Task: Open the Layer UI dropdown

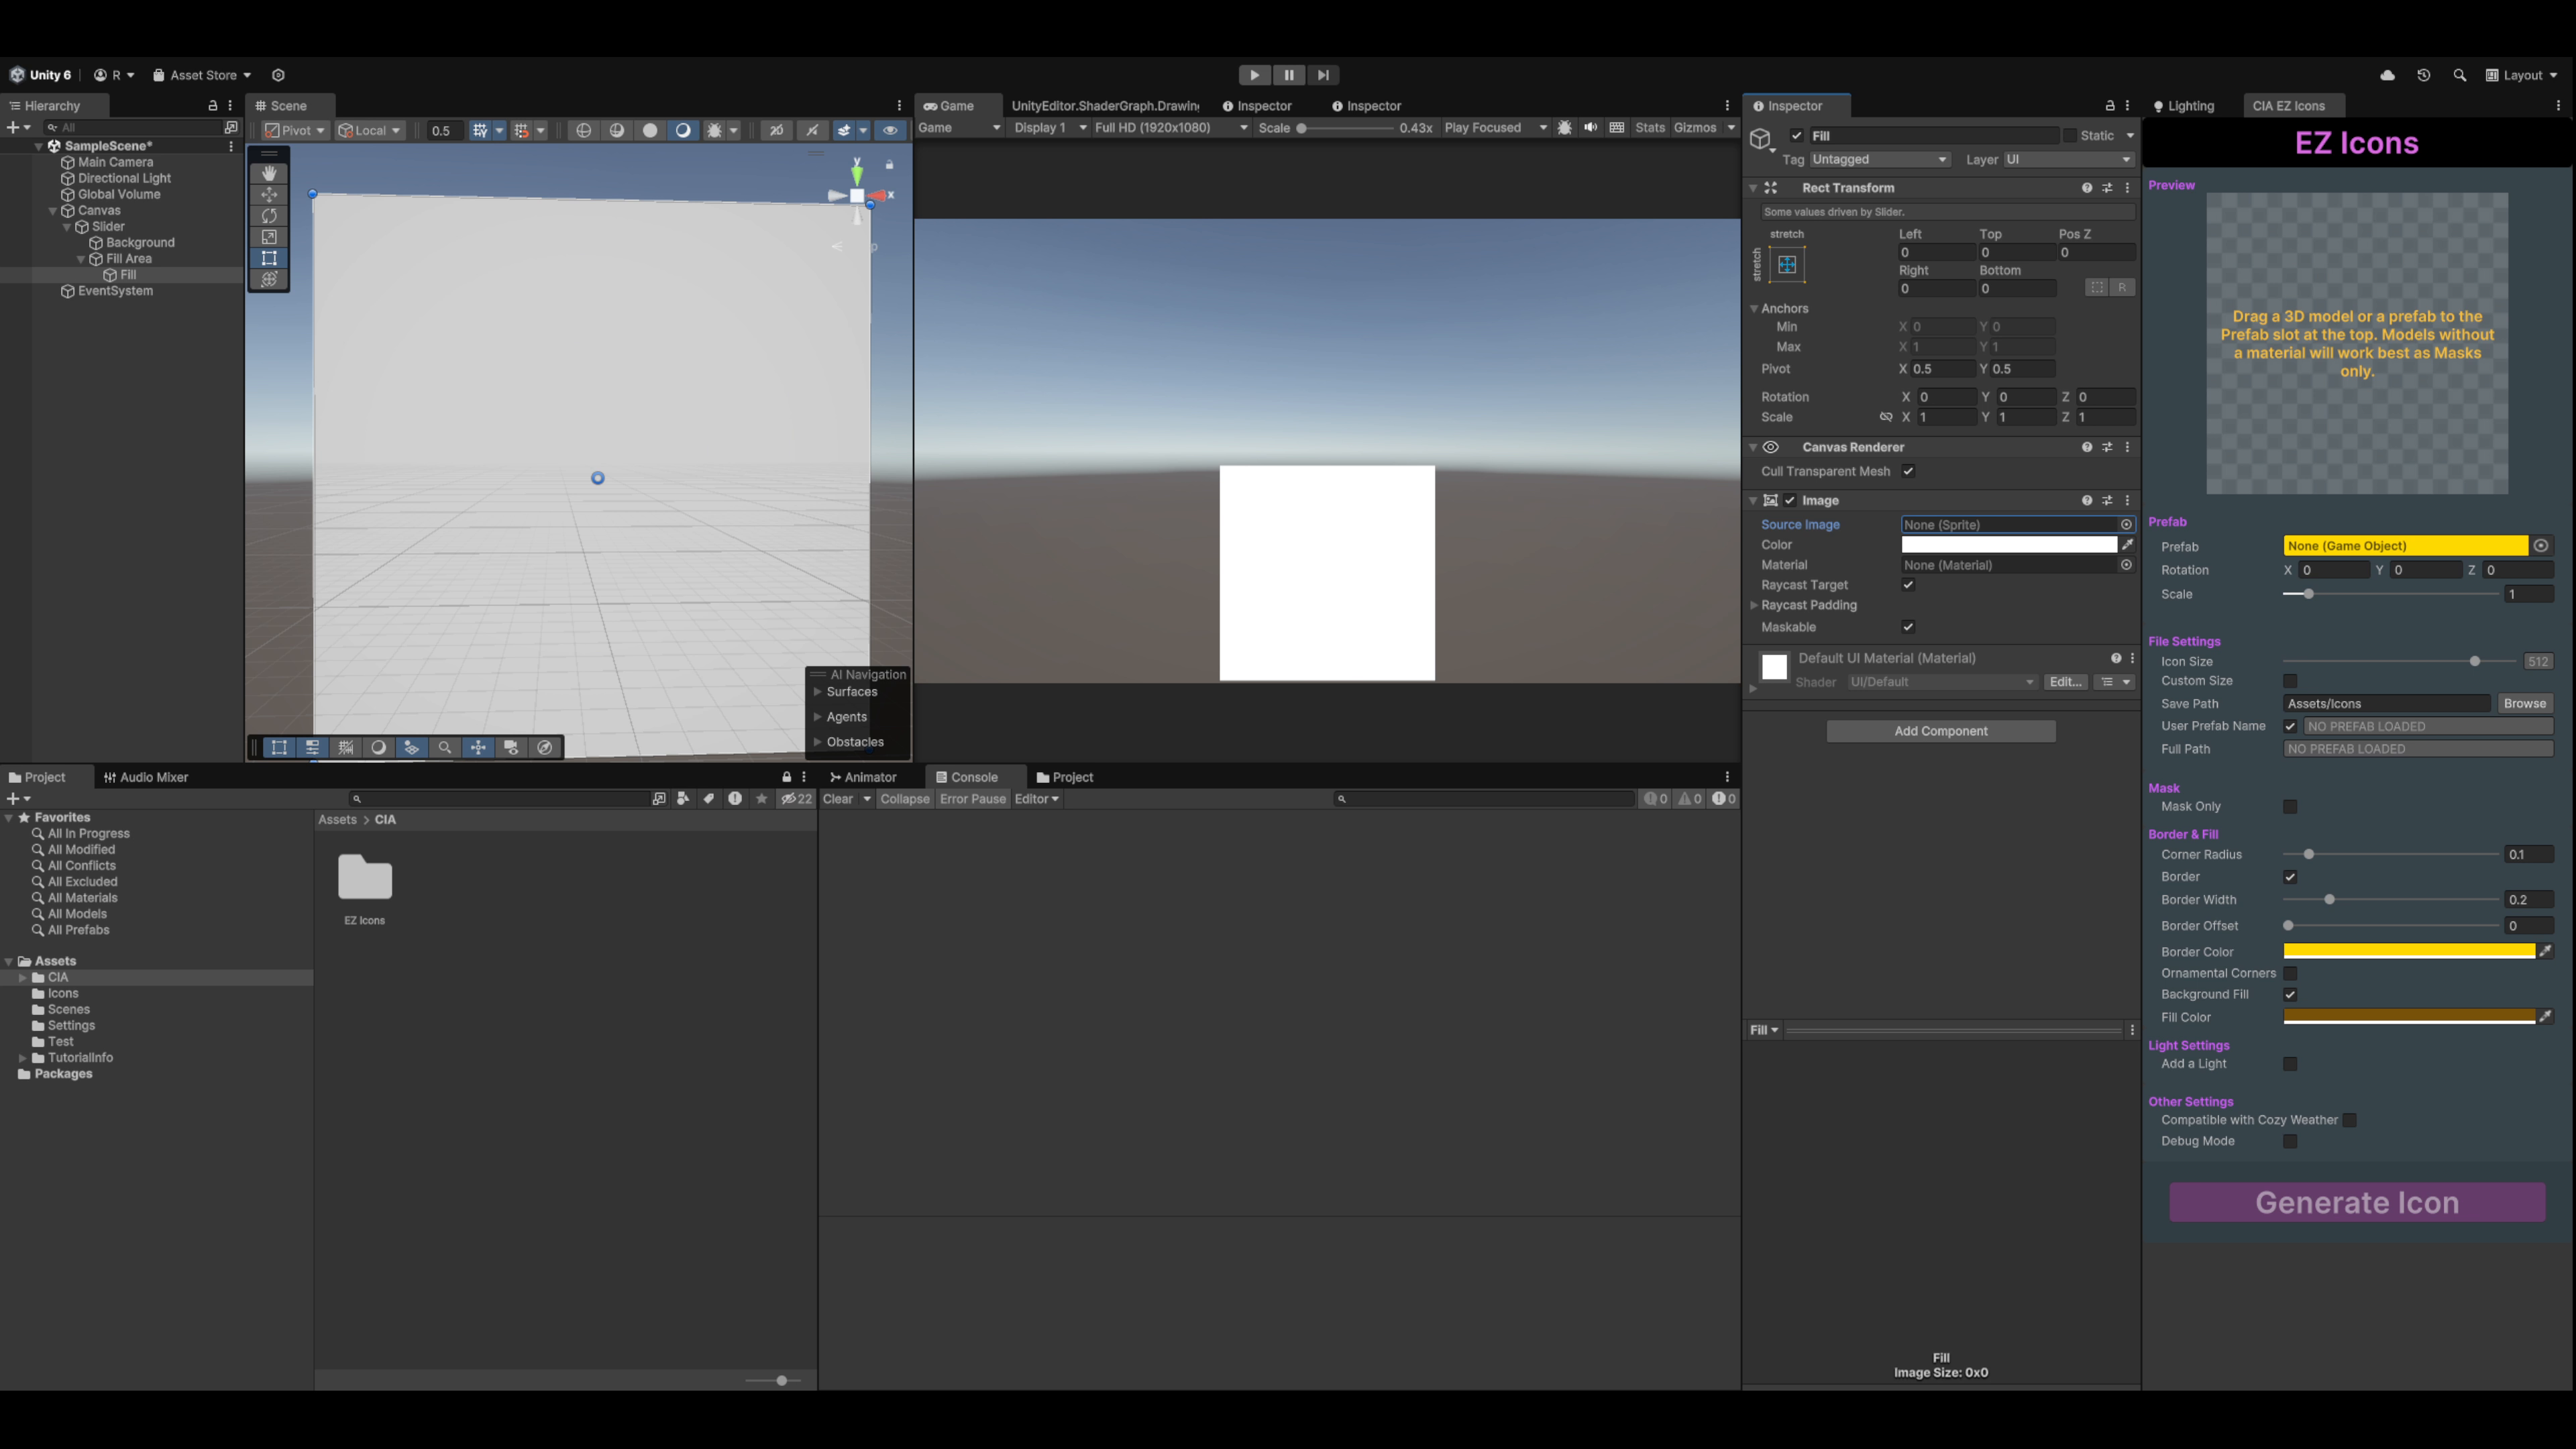Action: coord(2068,160)
